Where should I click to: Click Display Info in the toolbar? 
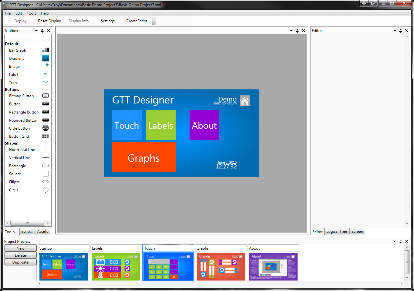tap(79, 21)
